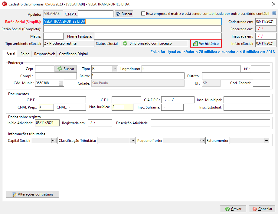
Task: Click the Nome Fantasia field
Action: (158, 36)
